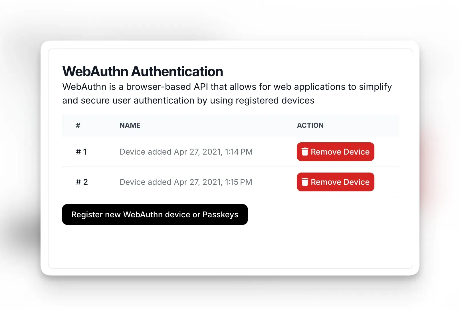Register new WebAuthn device or Passkeys
The height and width of the screenshot is (316, 460).
tap(155, 214)
